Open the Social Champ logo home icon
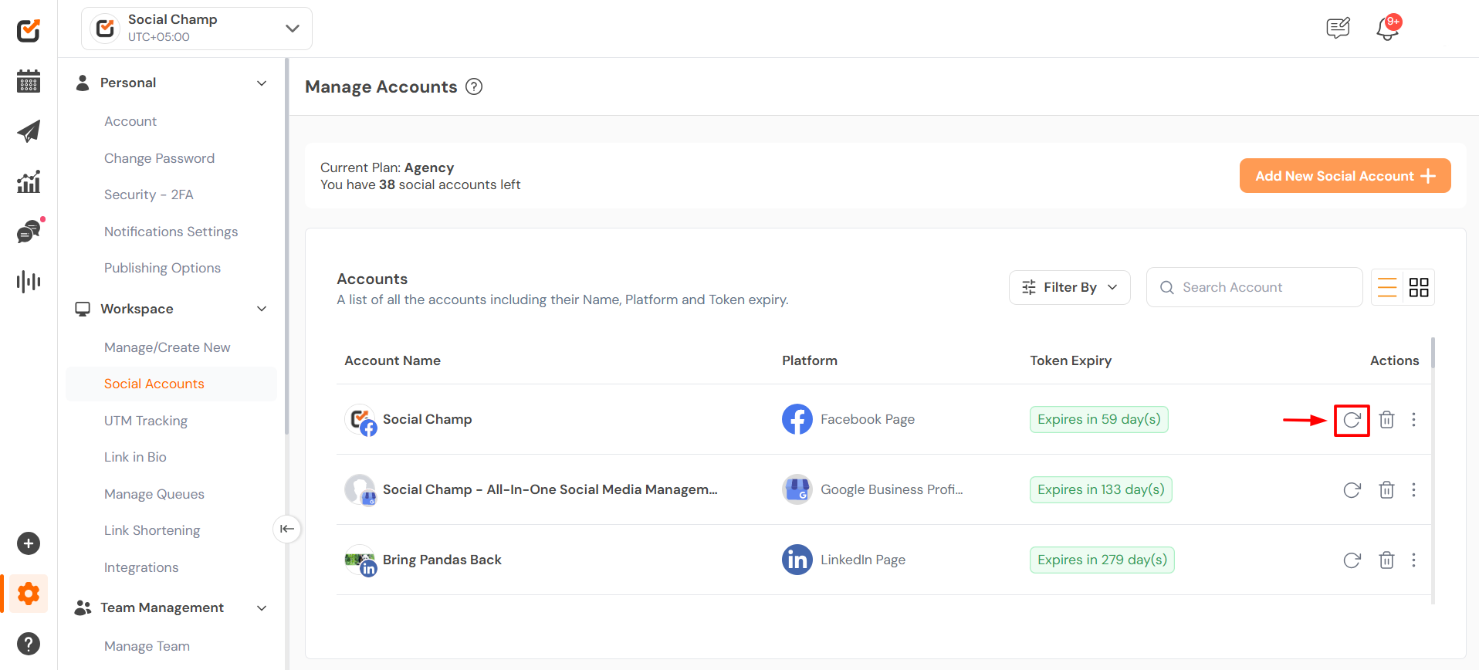The height and width of the screenshot is (670, 1479). click(x=29, y=31)
